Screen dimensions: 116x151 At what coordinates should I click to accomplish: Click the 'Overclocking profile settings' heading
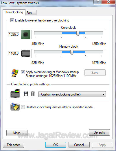click(30, 84)
